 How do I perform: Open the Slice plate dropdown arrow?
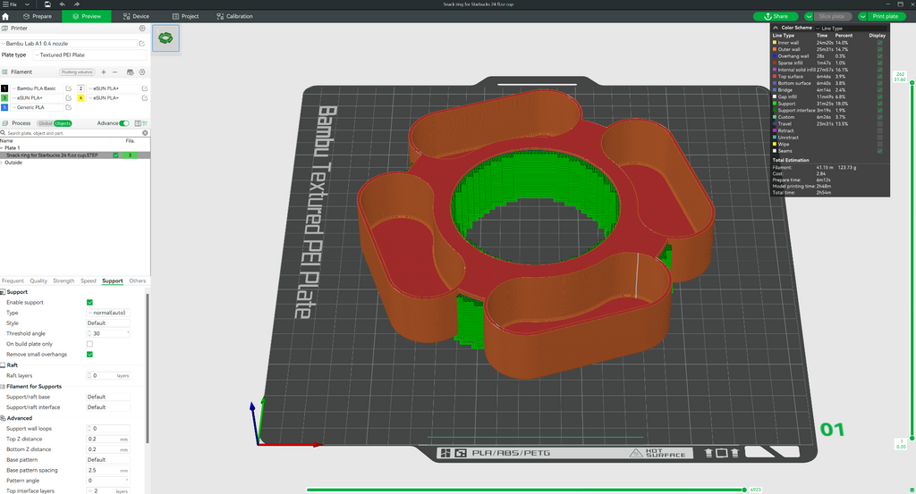(809, 16)
